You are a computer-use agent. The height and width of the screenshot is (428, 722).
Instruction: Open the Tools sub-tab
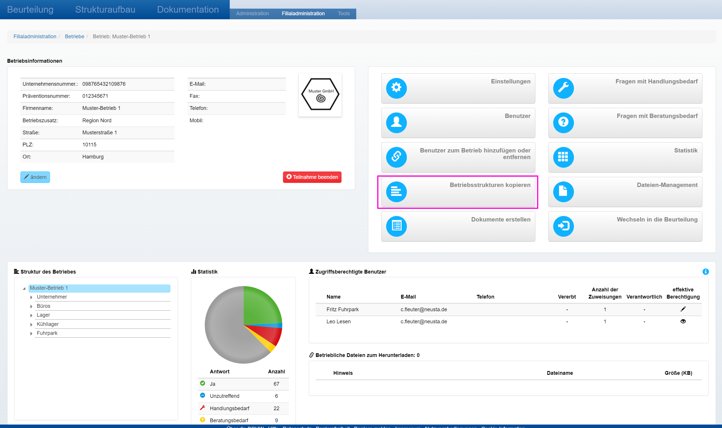(x=344, y=14)
